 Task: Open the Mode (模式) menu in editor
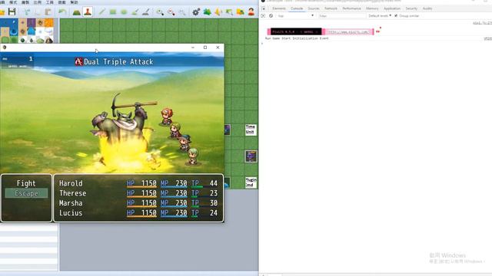13,2
